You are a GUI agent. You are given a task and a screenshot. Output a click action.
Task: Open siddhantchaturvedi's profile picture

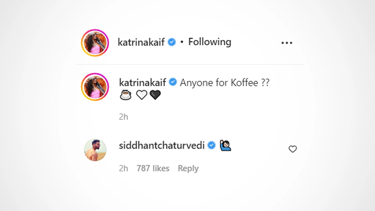tap(95, 150)
